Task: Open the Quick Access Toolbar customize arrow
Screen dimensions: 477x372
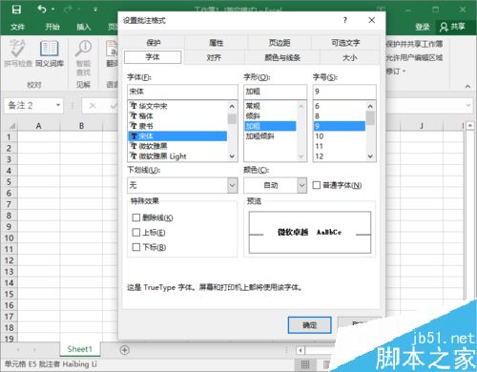Action: coord(95,10)
